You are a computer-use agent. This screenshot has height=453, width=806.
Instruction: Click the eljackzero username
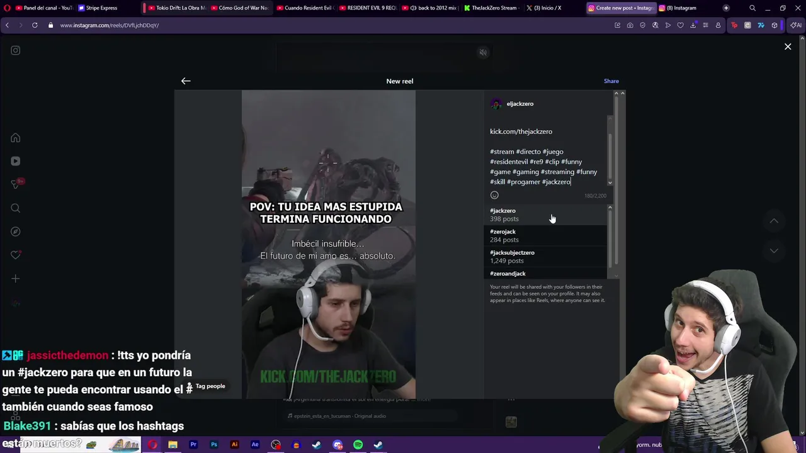click(520, 104)
